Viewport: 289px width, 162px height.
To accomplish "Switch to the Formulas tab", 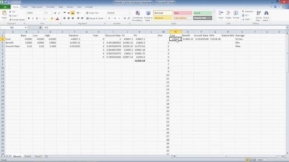I will point(50,7).
